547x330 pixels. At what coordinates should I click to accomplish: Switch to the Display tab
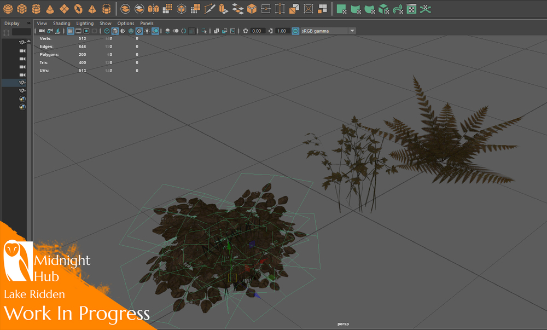coord(12,24)
